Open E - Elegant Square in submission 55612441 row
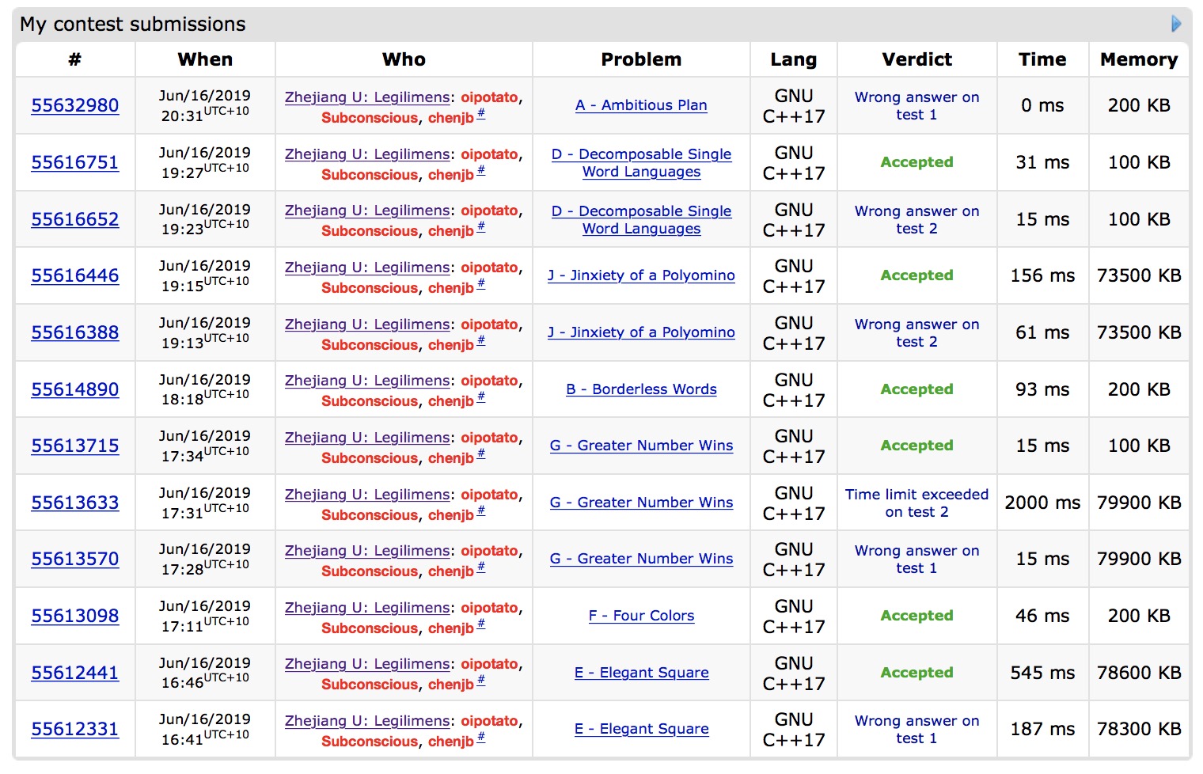The image size is (1203, 774). (641, 673)
